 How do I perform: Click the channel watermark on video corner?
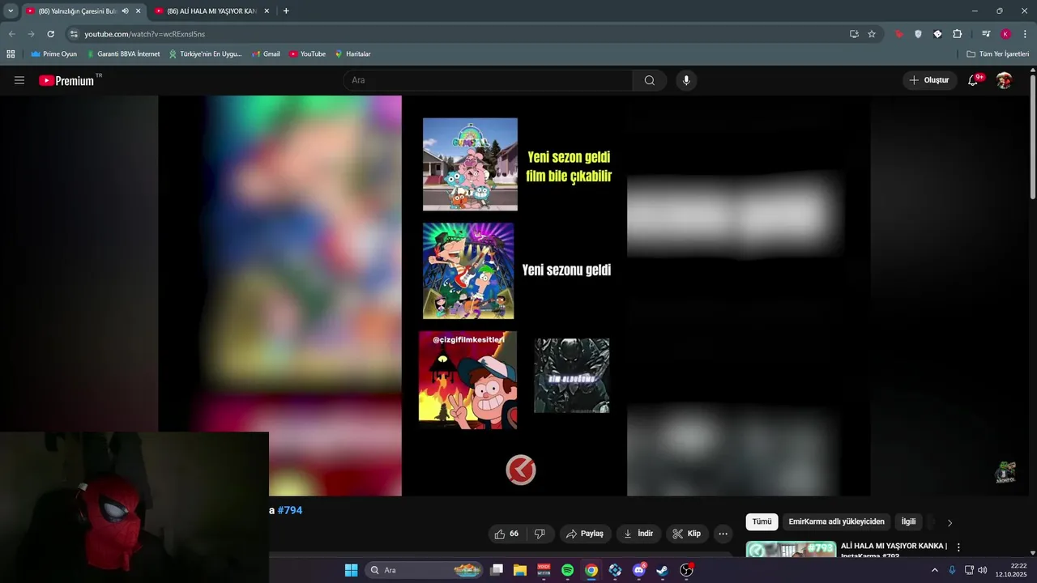[1006, 472]
